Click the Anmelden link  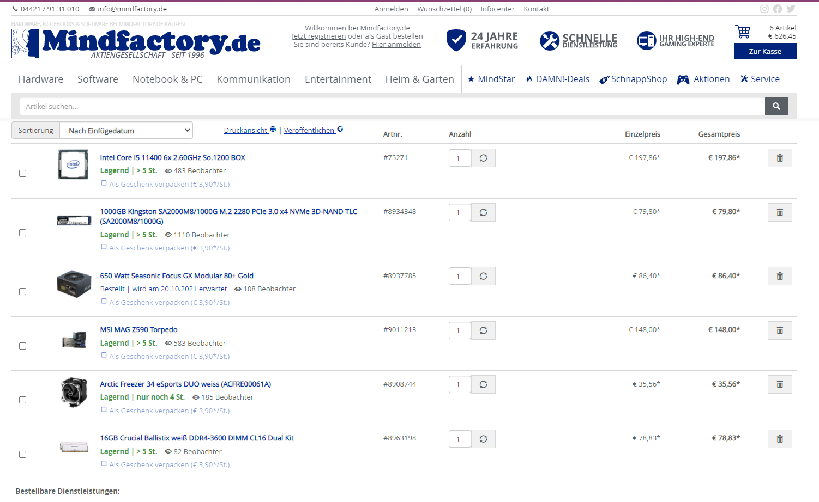point(391,9)
